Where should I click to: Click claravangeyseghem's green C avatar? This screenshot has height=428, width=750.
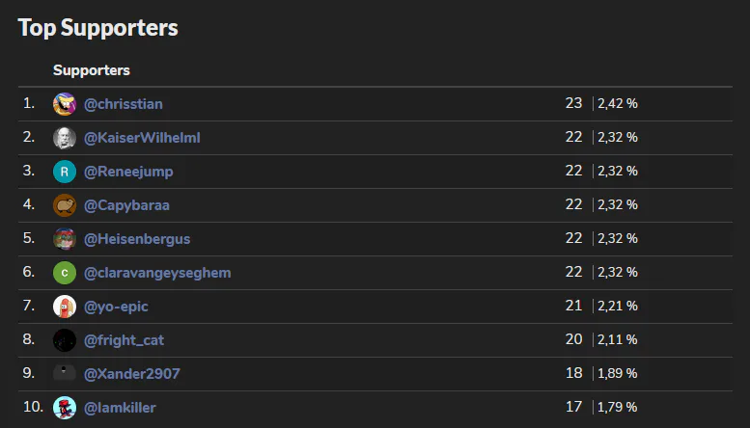pyautogui.click(x=65, y=273)
